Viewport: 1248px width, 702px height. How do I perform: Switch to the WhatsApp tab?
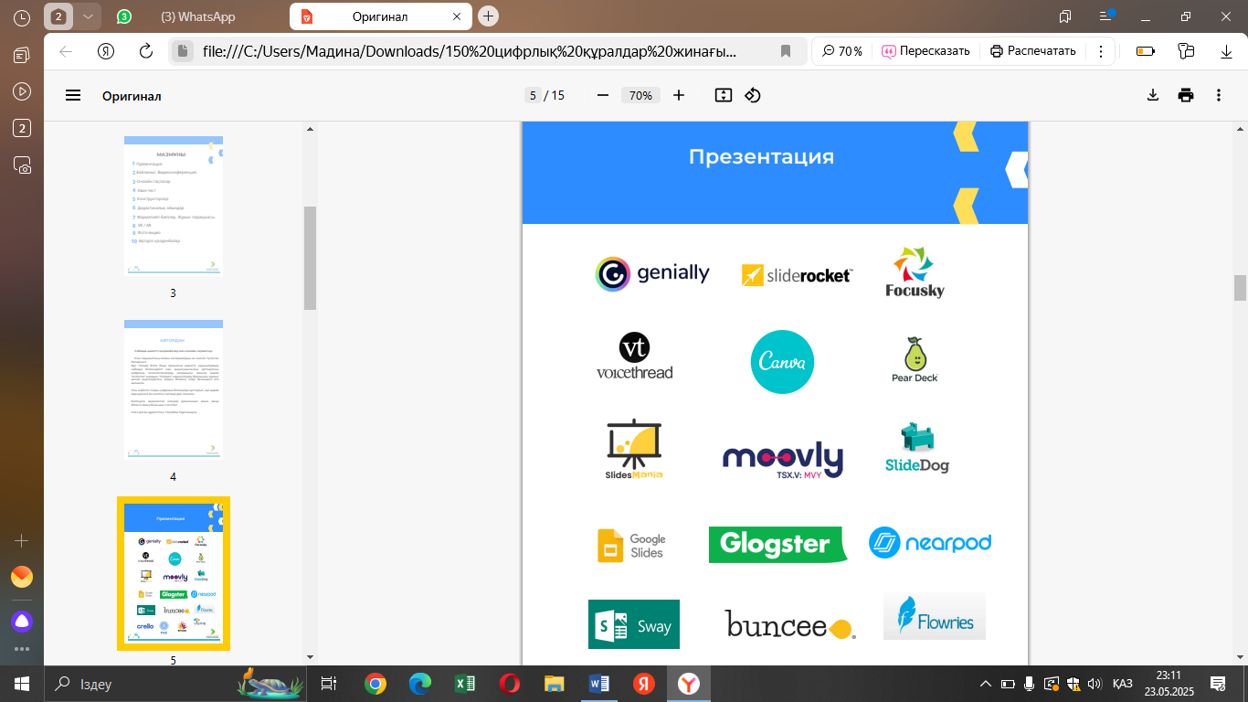(x=197, y=16)
